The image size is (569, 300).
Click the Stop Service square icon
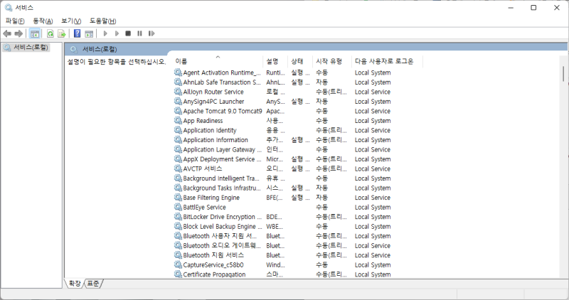coord(128,33)
